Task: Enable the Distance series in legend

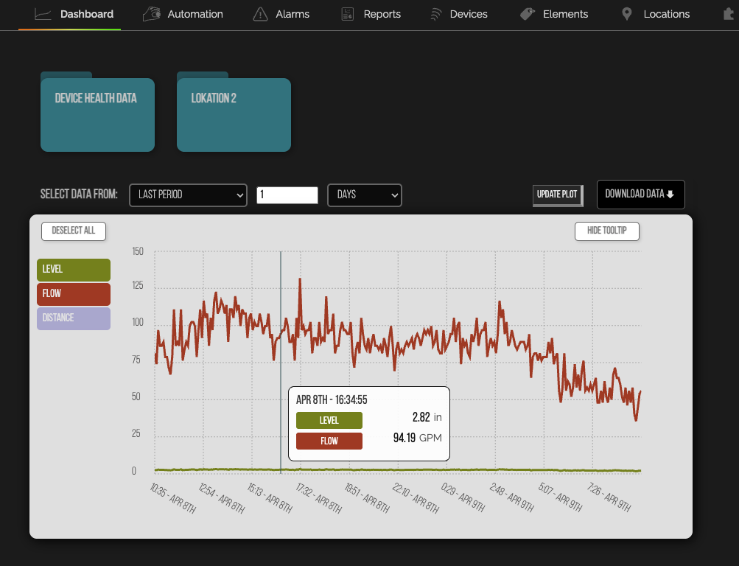Action: coord(74,318)
